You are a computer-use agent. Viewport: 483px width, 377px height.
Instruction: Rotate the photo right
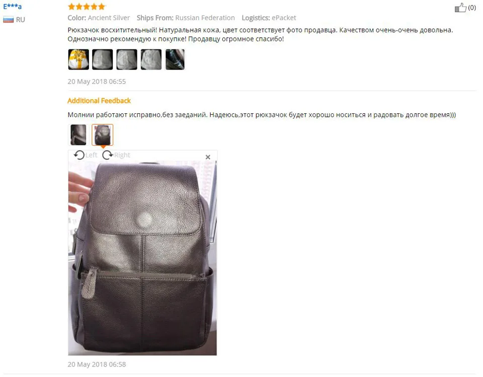(x=108, y=155)
